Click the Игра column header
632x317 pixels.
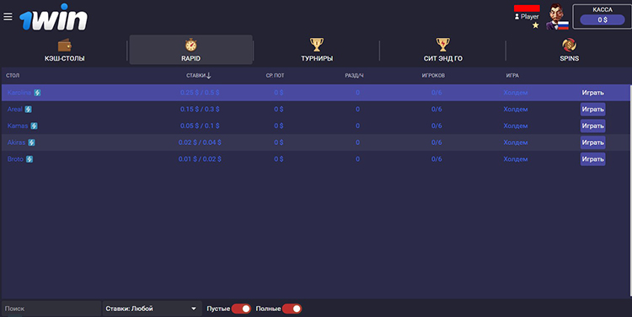(x=512, y=75)
